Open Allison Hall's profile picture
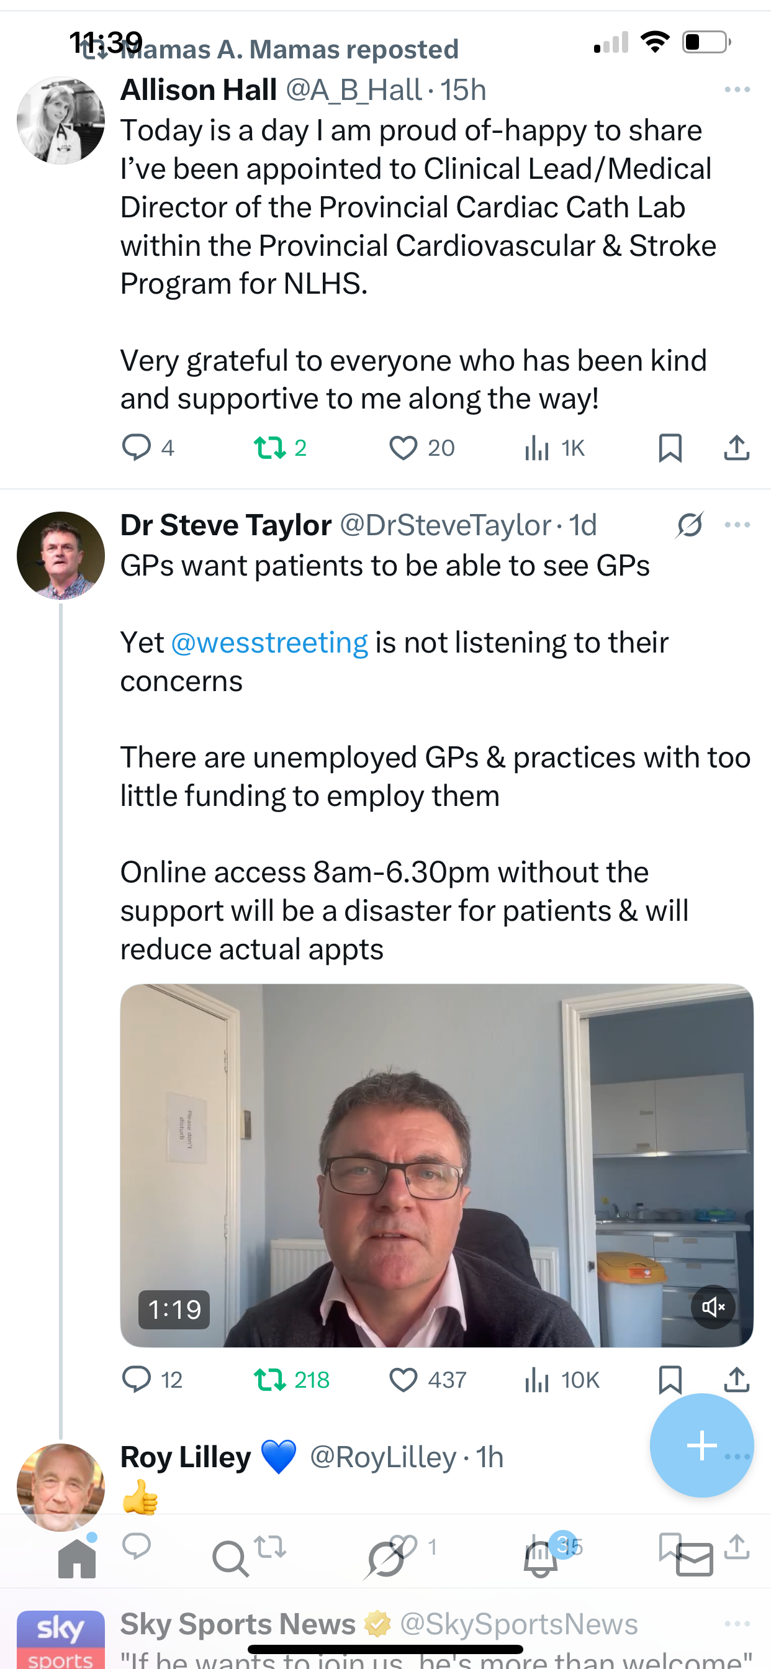 tap(60, 120)
